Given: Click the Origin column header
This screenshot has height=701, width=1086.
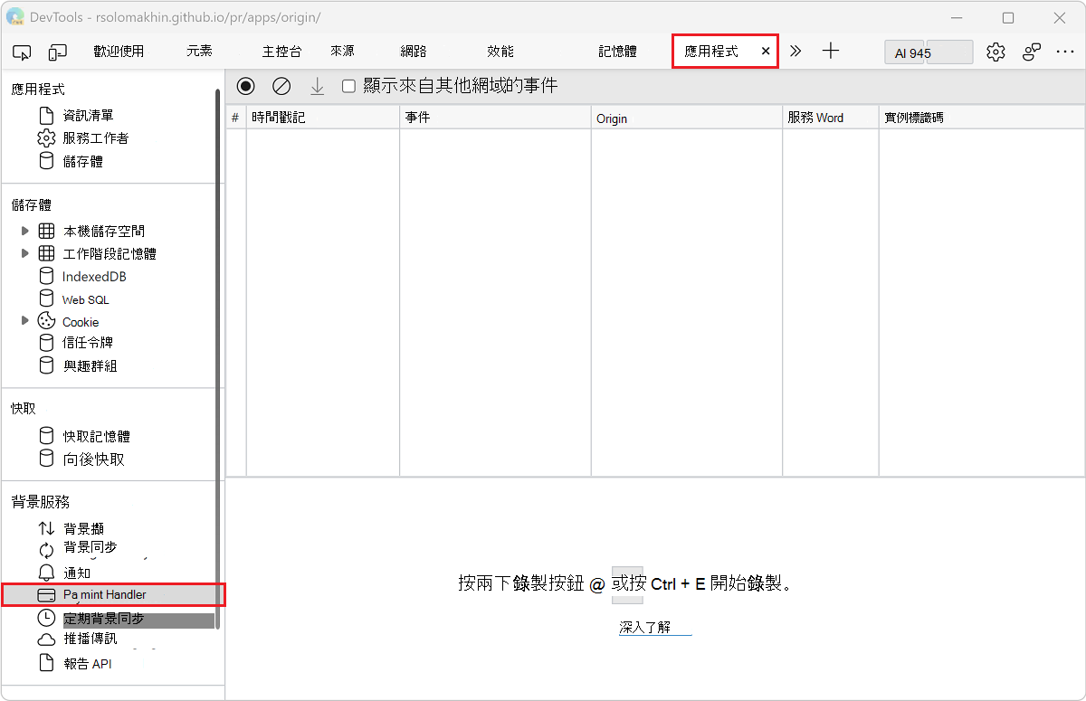Looking at the screenshot, I should point(686,118).
